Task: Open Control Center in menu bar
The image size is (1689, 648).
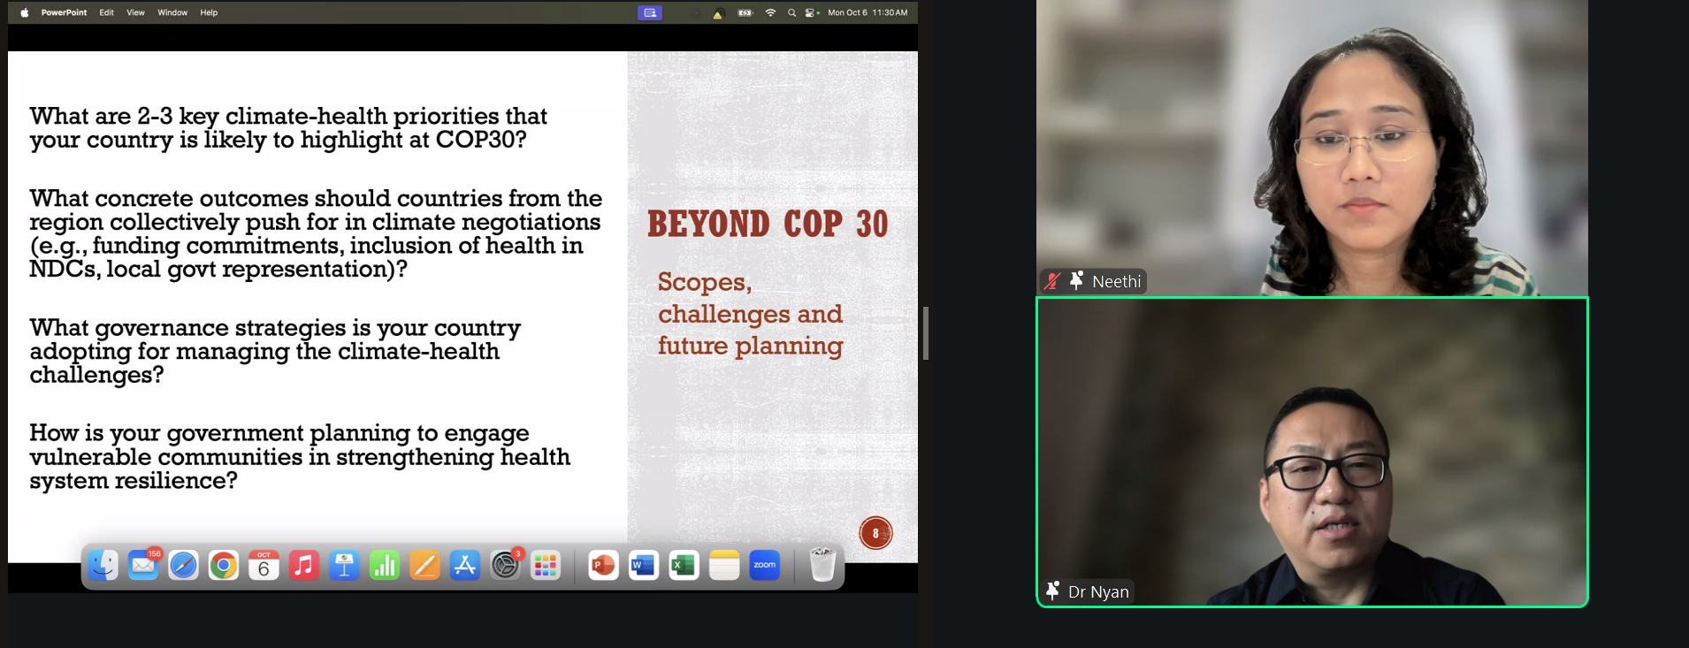Action: [x=810, y=12]
